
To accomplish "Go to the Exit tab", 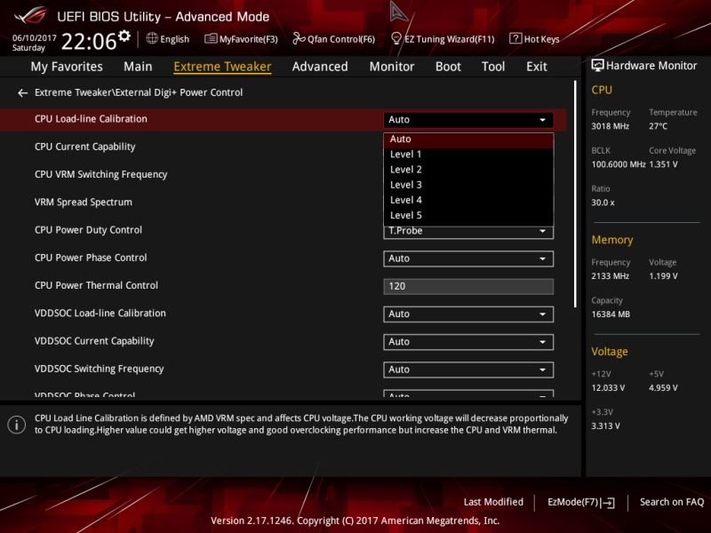I will click(x=537, y=67).
